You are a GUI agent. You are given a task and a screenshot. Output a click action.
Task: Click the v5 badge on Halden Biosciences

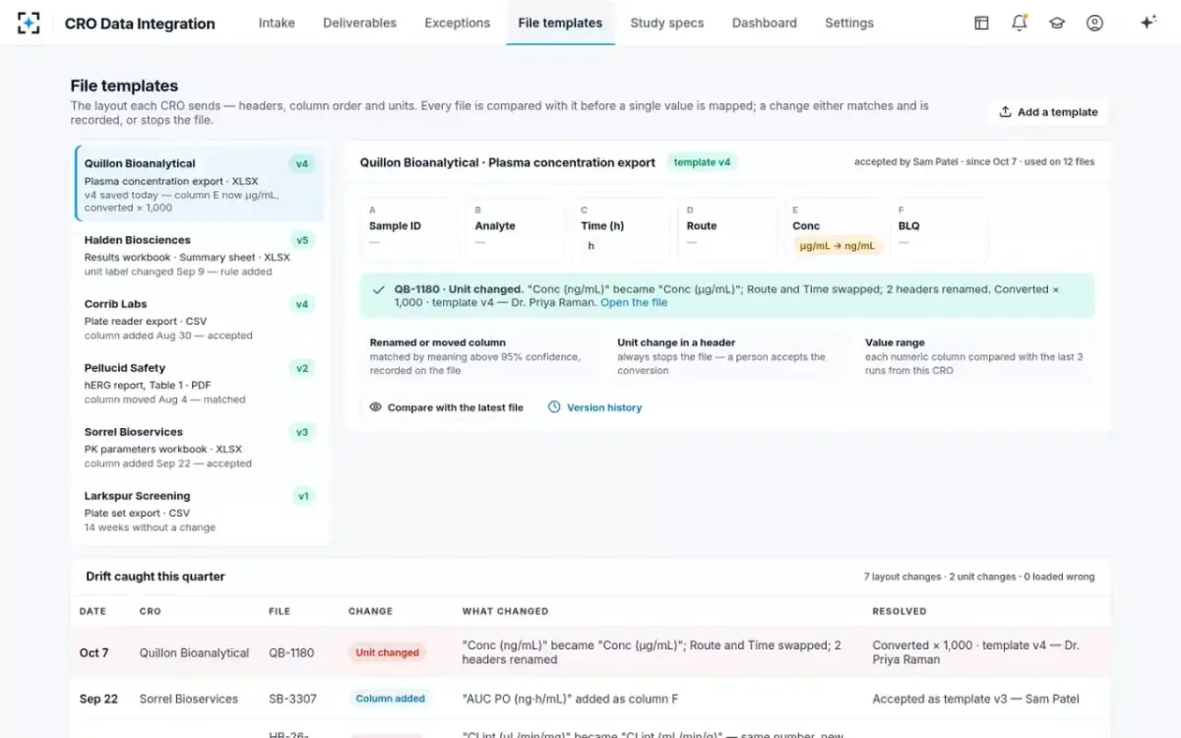(x=302, y=240)
